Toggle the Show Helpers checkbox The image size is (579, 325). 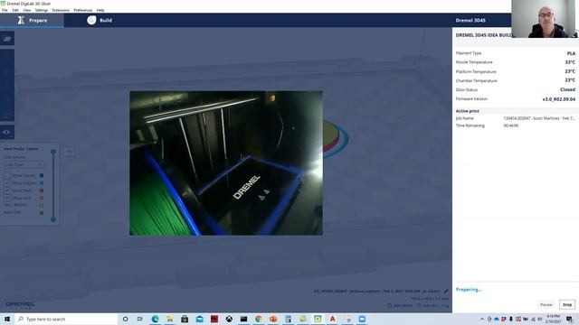pos(7,182)
